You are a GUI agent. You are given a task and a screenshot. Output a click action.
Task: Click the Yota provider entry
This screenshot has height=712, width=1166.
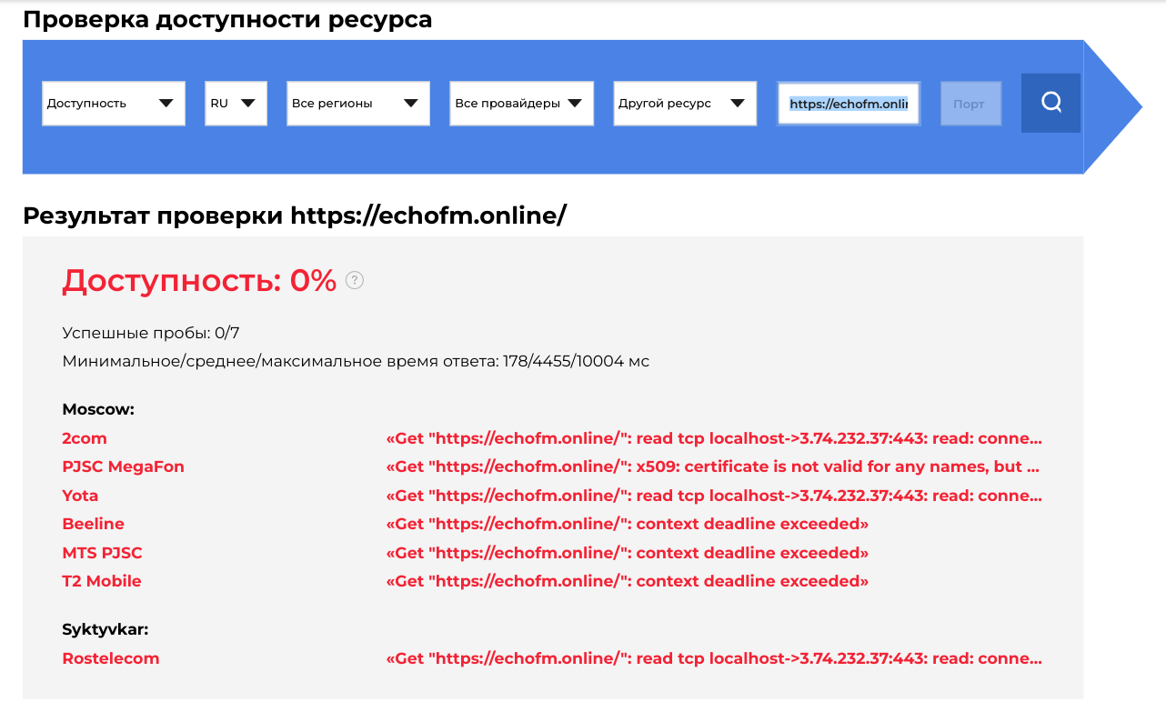(x=80, y=496)
